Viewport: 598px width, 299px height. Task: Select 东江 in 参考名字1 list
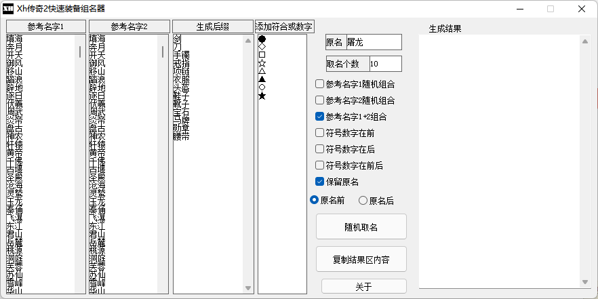tap(14, 227)
